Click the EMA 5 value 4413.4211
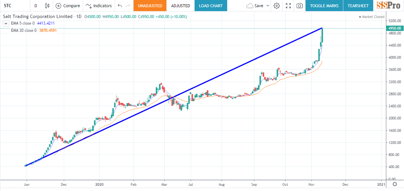The height and width of the screenshot is (191, 404). click(46, 23)
